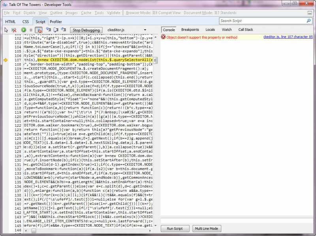This screenshot has height=236, width=316.
Task: Click the clear browser cache icon
Action: 14,30
